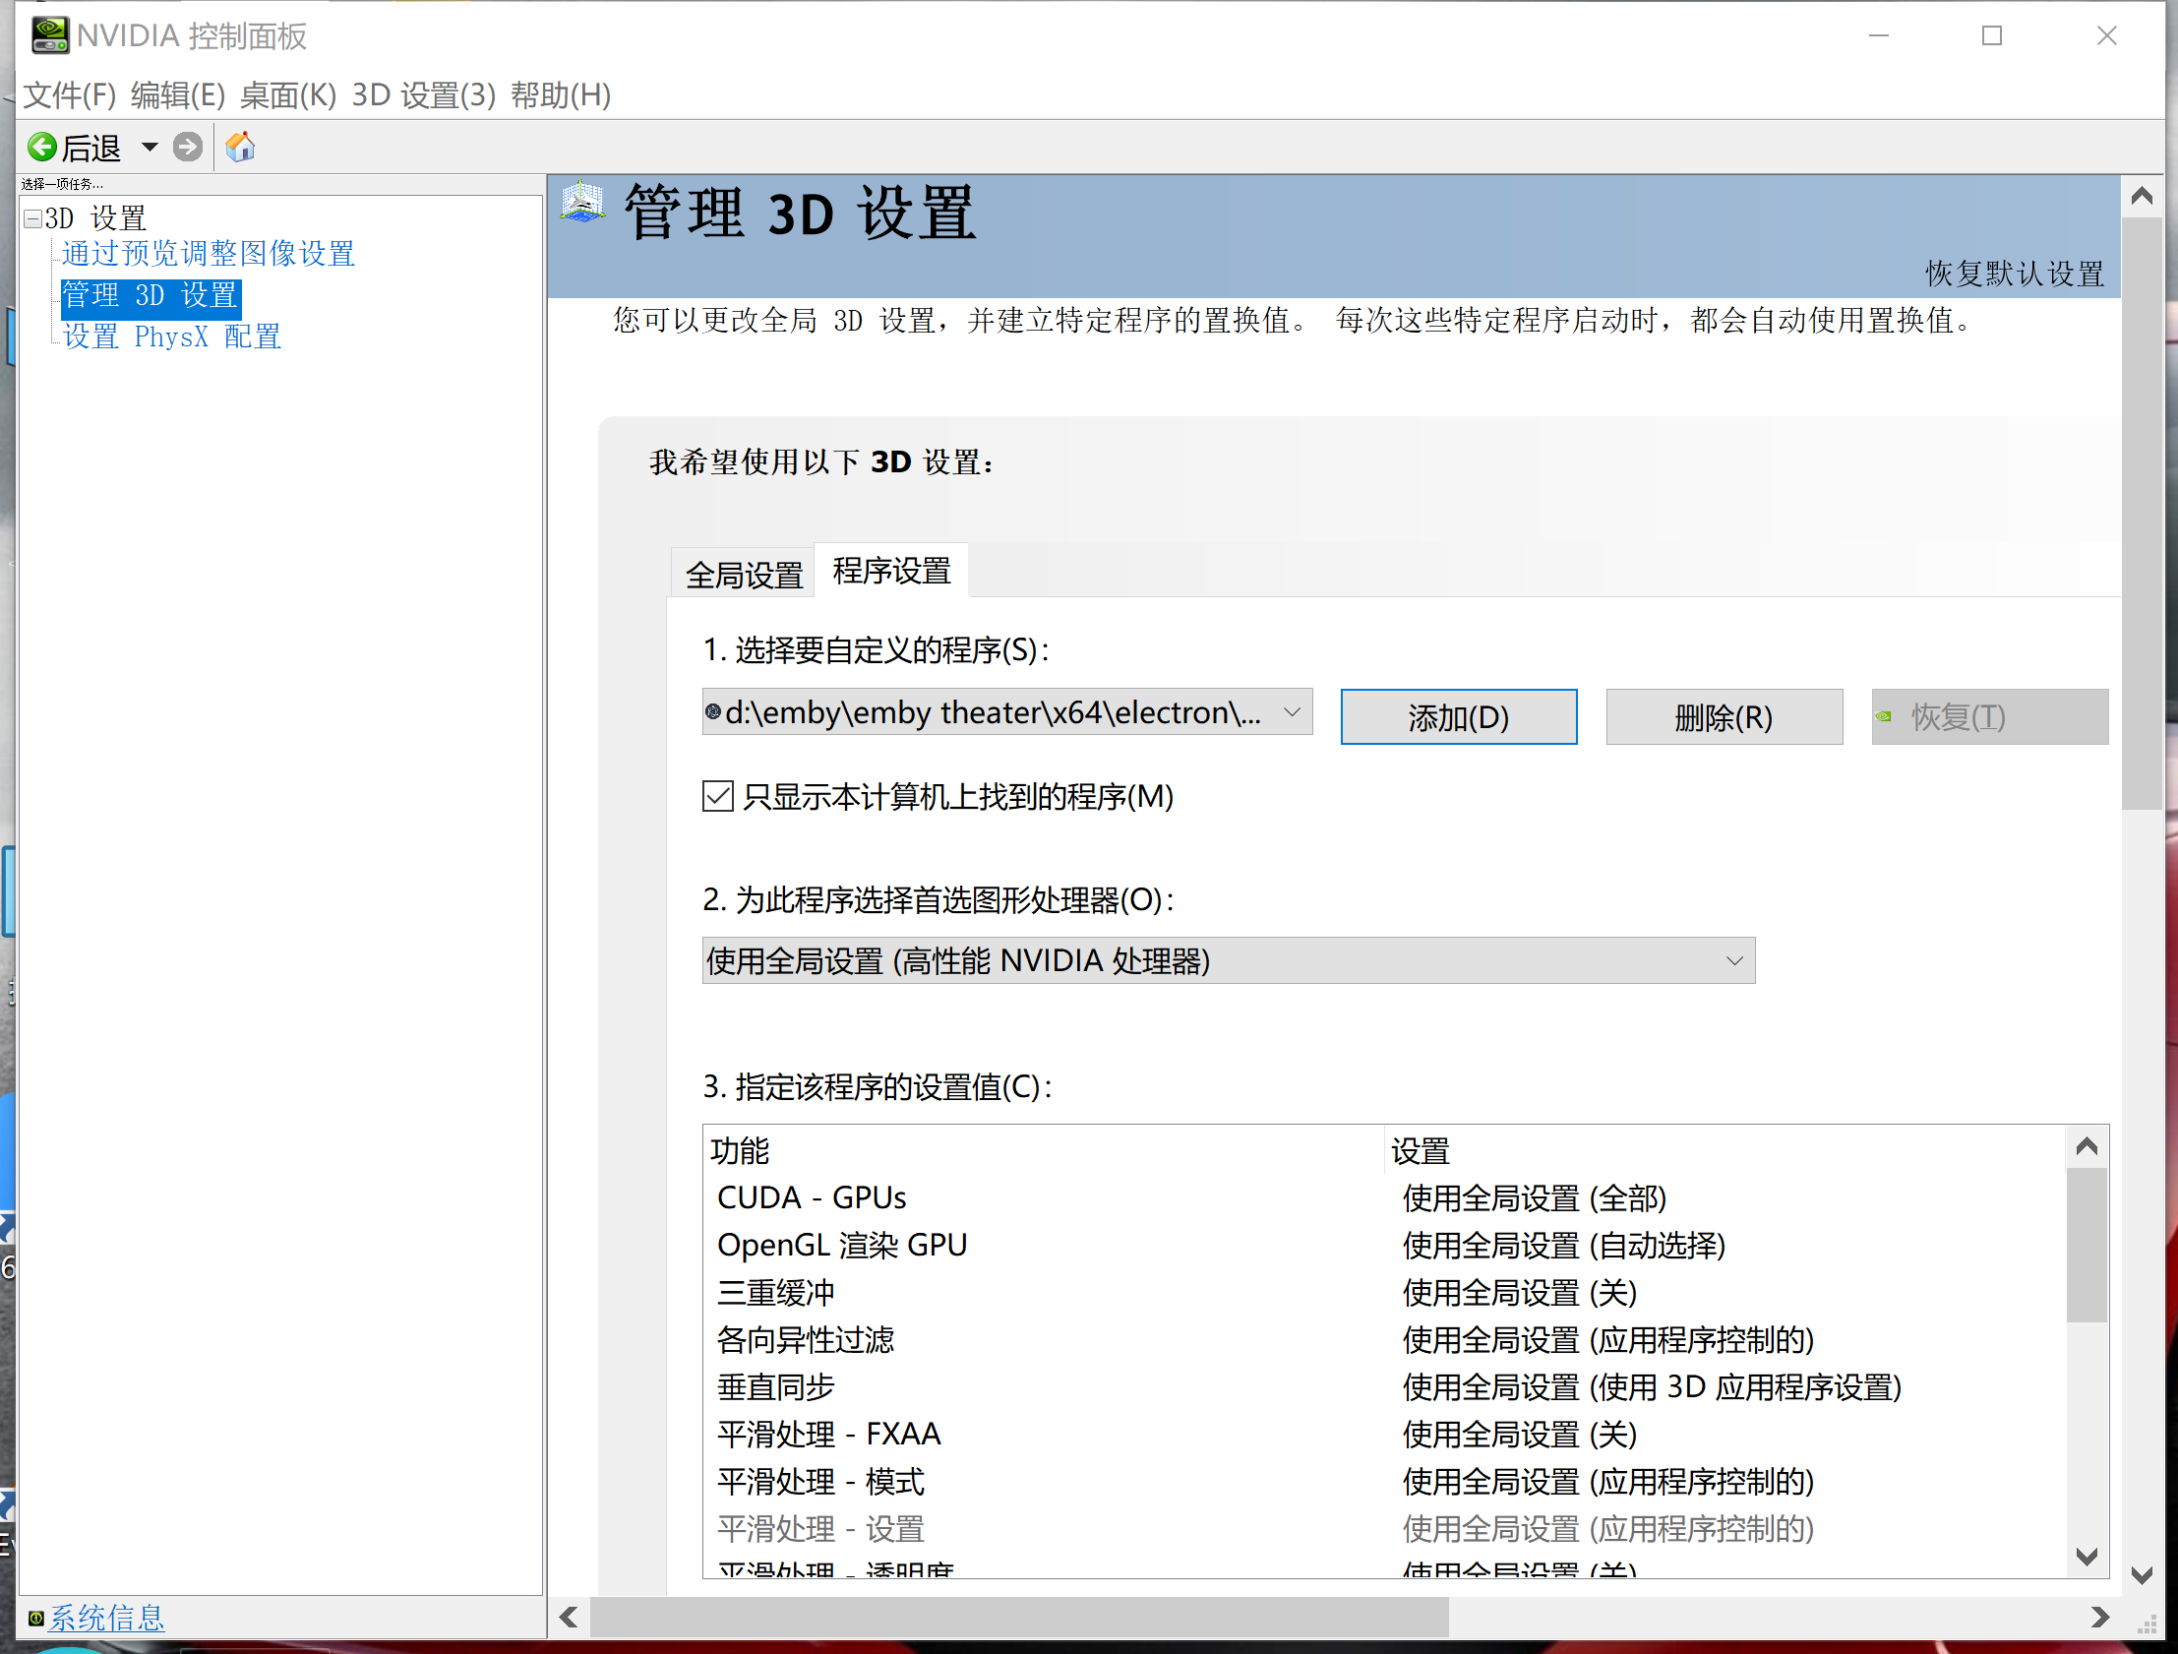
Task: Click the horizontal scrollbar thumb
Action: 1019,1618
